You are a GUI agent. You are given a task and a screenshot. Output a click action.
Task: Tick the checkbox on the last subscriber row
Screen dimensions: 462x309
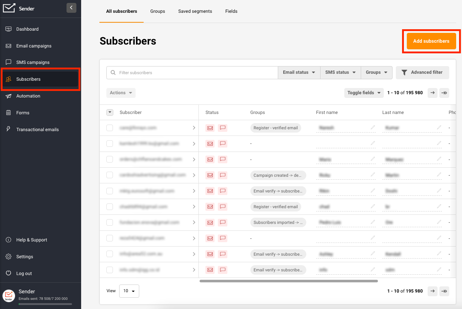tap(110, 270)
